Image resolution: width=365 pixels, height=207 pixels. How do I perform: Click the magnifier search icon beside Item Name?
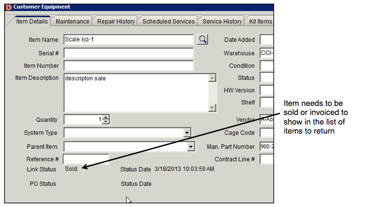pyautogui.click(x=202, y=39)
